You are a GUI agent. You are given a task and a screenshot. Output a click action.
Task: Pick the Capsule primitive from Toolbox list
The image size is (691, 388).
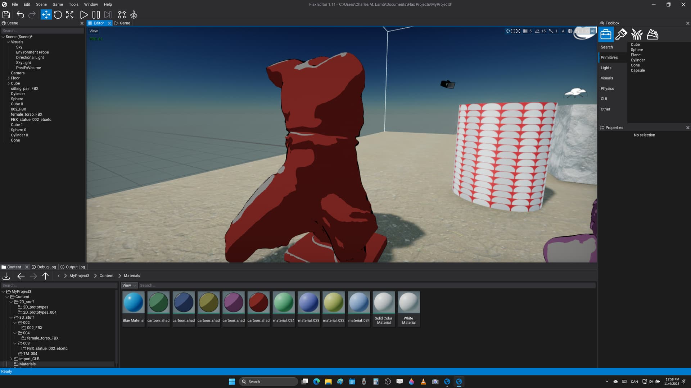click(638, 70)
